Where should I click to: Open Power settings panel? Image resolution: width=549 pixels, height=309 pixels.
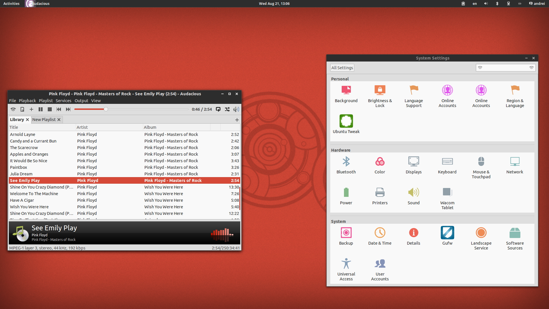coord(346,196)
